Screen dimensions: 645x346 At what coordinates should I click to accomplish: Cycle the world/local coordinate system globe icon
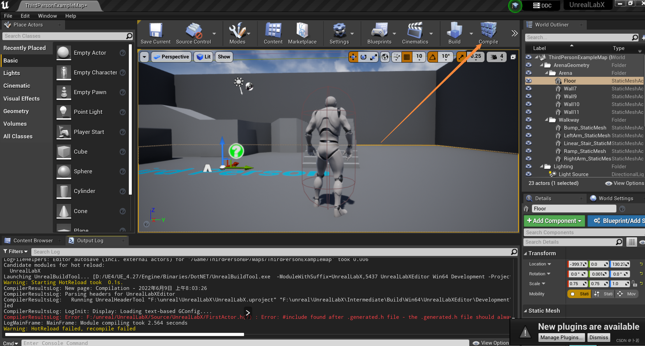[x=385, y=57]
